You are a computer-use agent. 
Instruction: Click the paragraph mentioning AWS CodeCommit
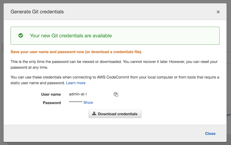point(115,80)
